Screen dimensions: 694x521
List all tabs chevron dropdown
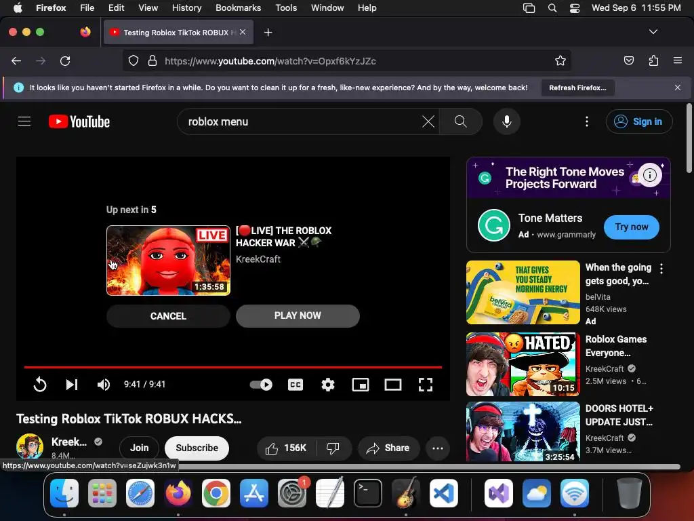tap(653, 32)
